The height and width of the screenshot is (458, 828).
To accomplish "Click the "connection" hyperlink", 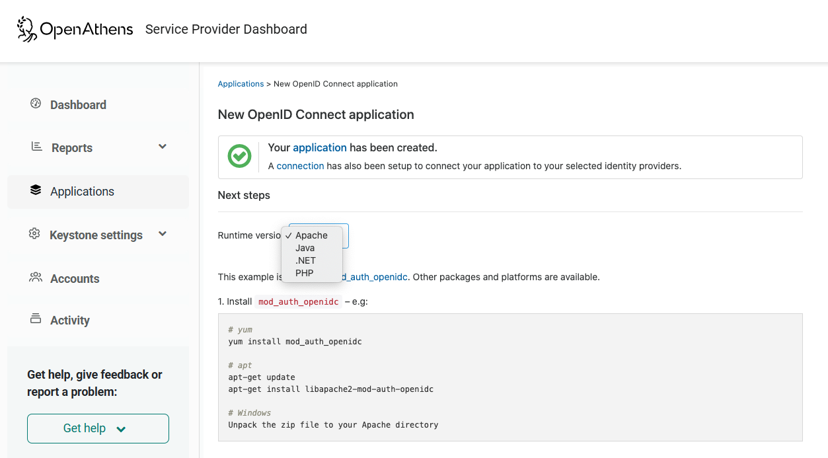I will (300, 165).
